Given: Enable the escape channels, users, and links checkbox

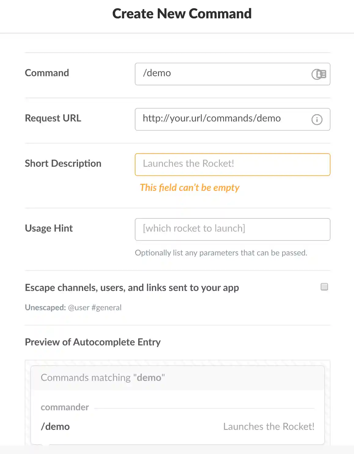Looking at the screenshot, I should coord(324,287).
